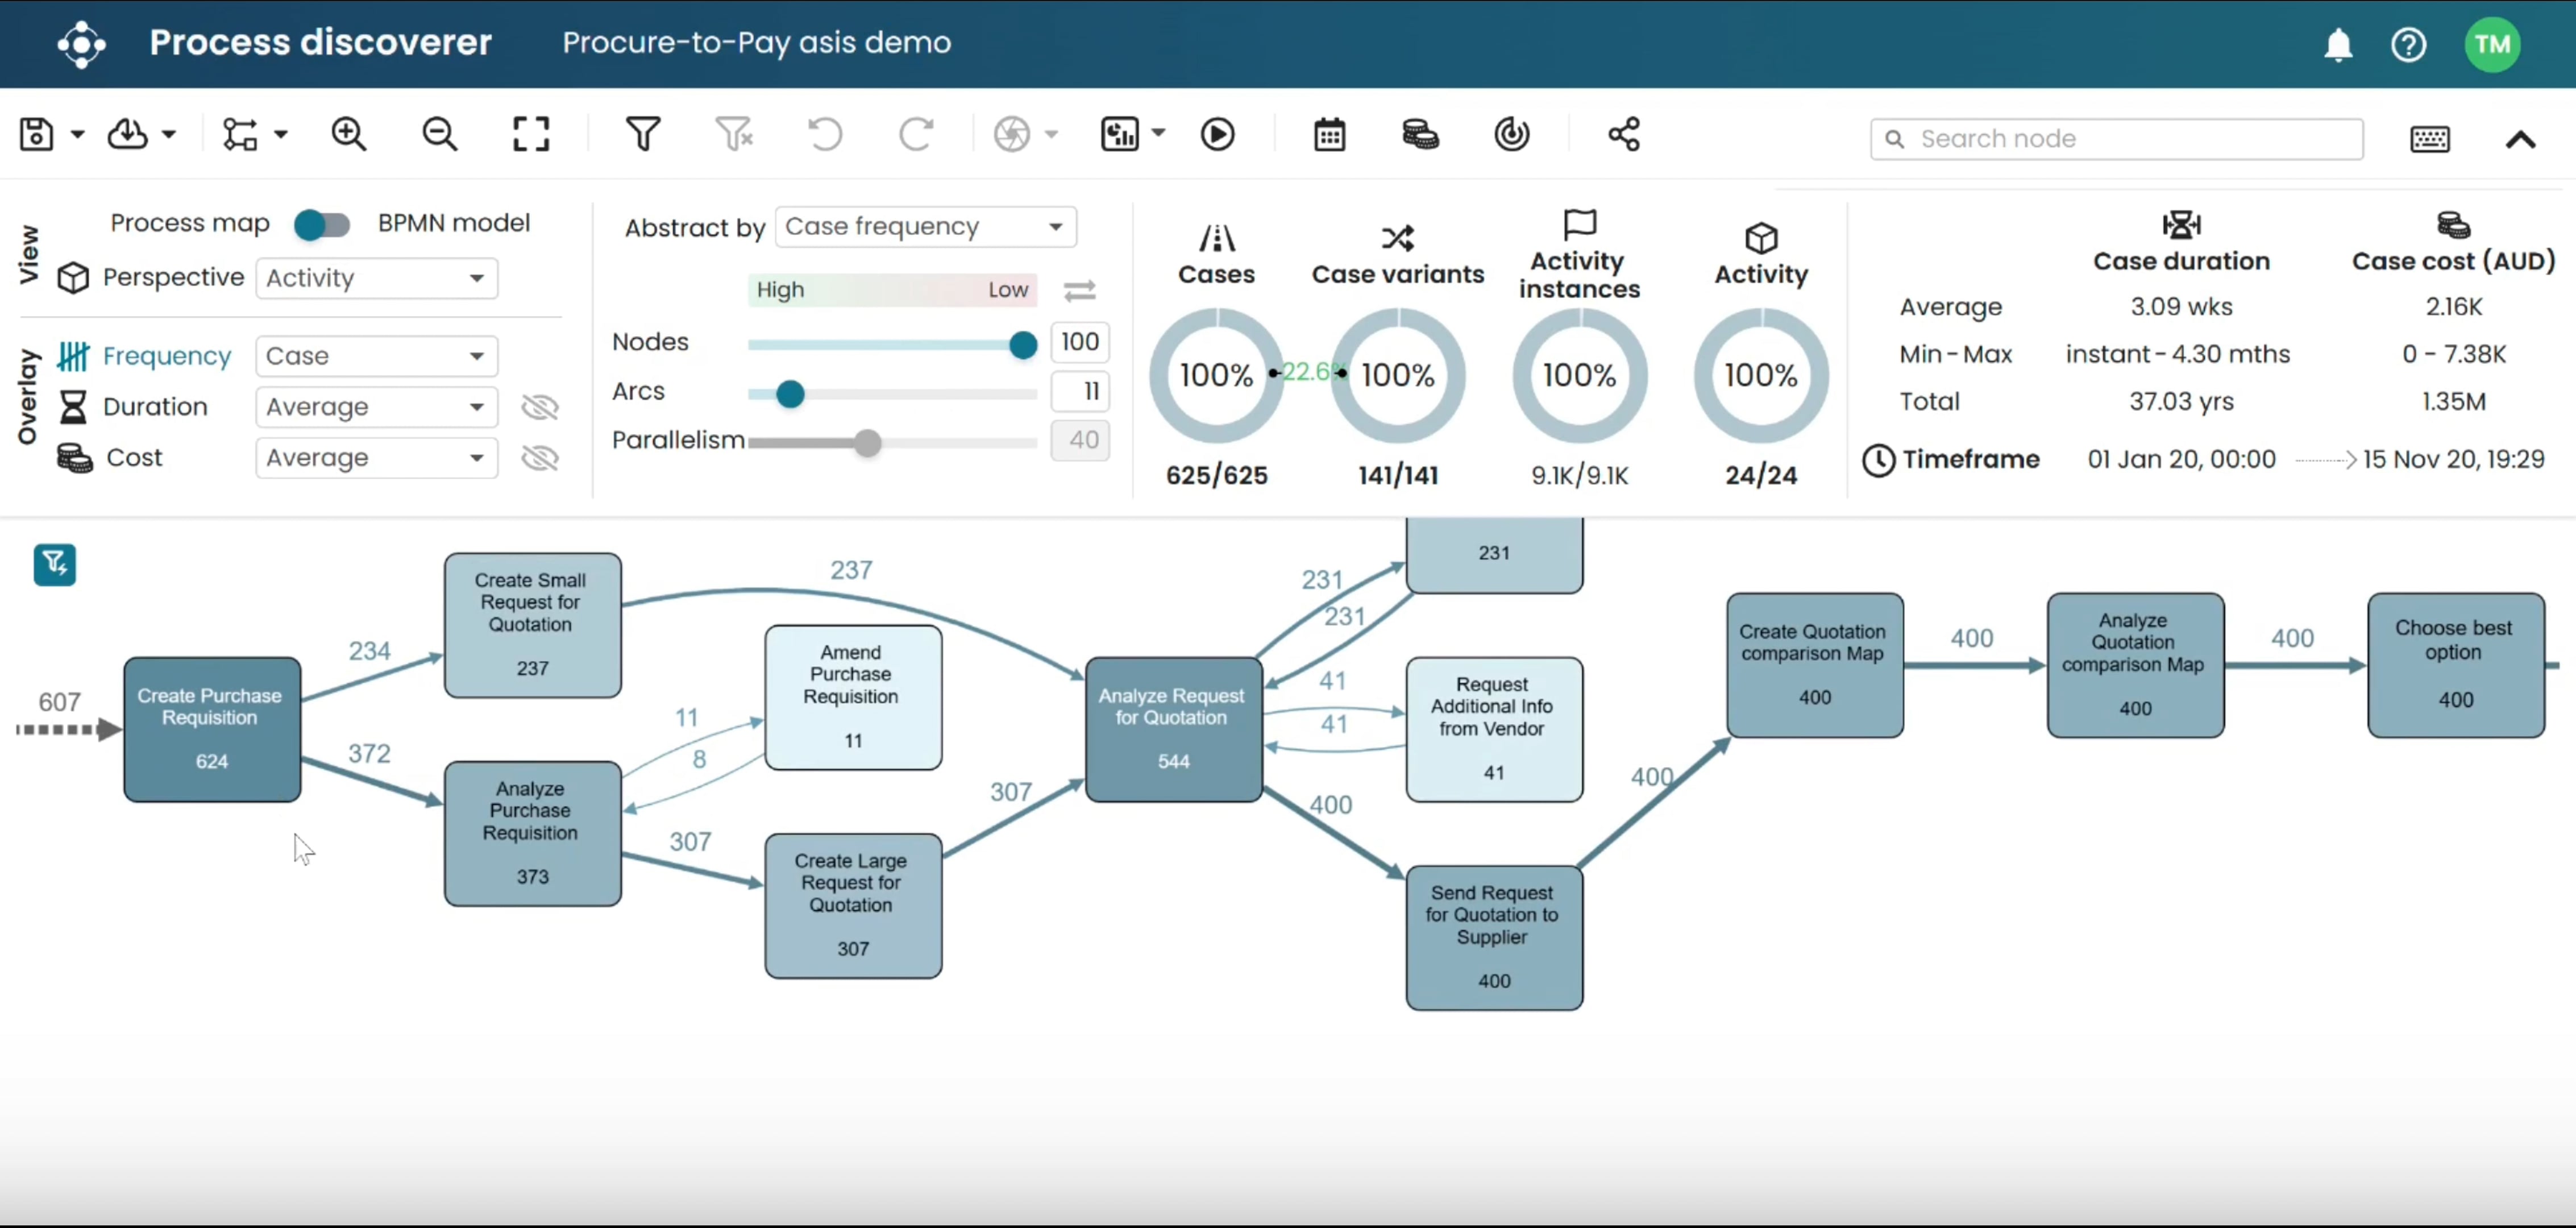
Task: Click the zoom out magnifier icon
Action: point(440,134)
